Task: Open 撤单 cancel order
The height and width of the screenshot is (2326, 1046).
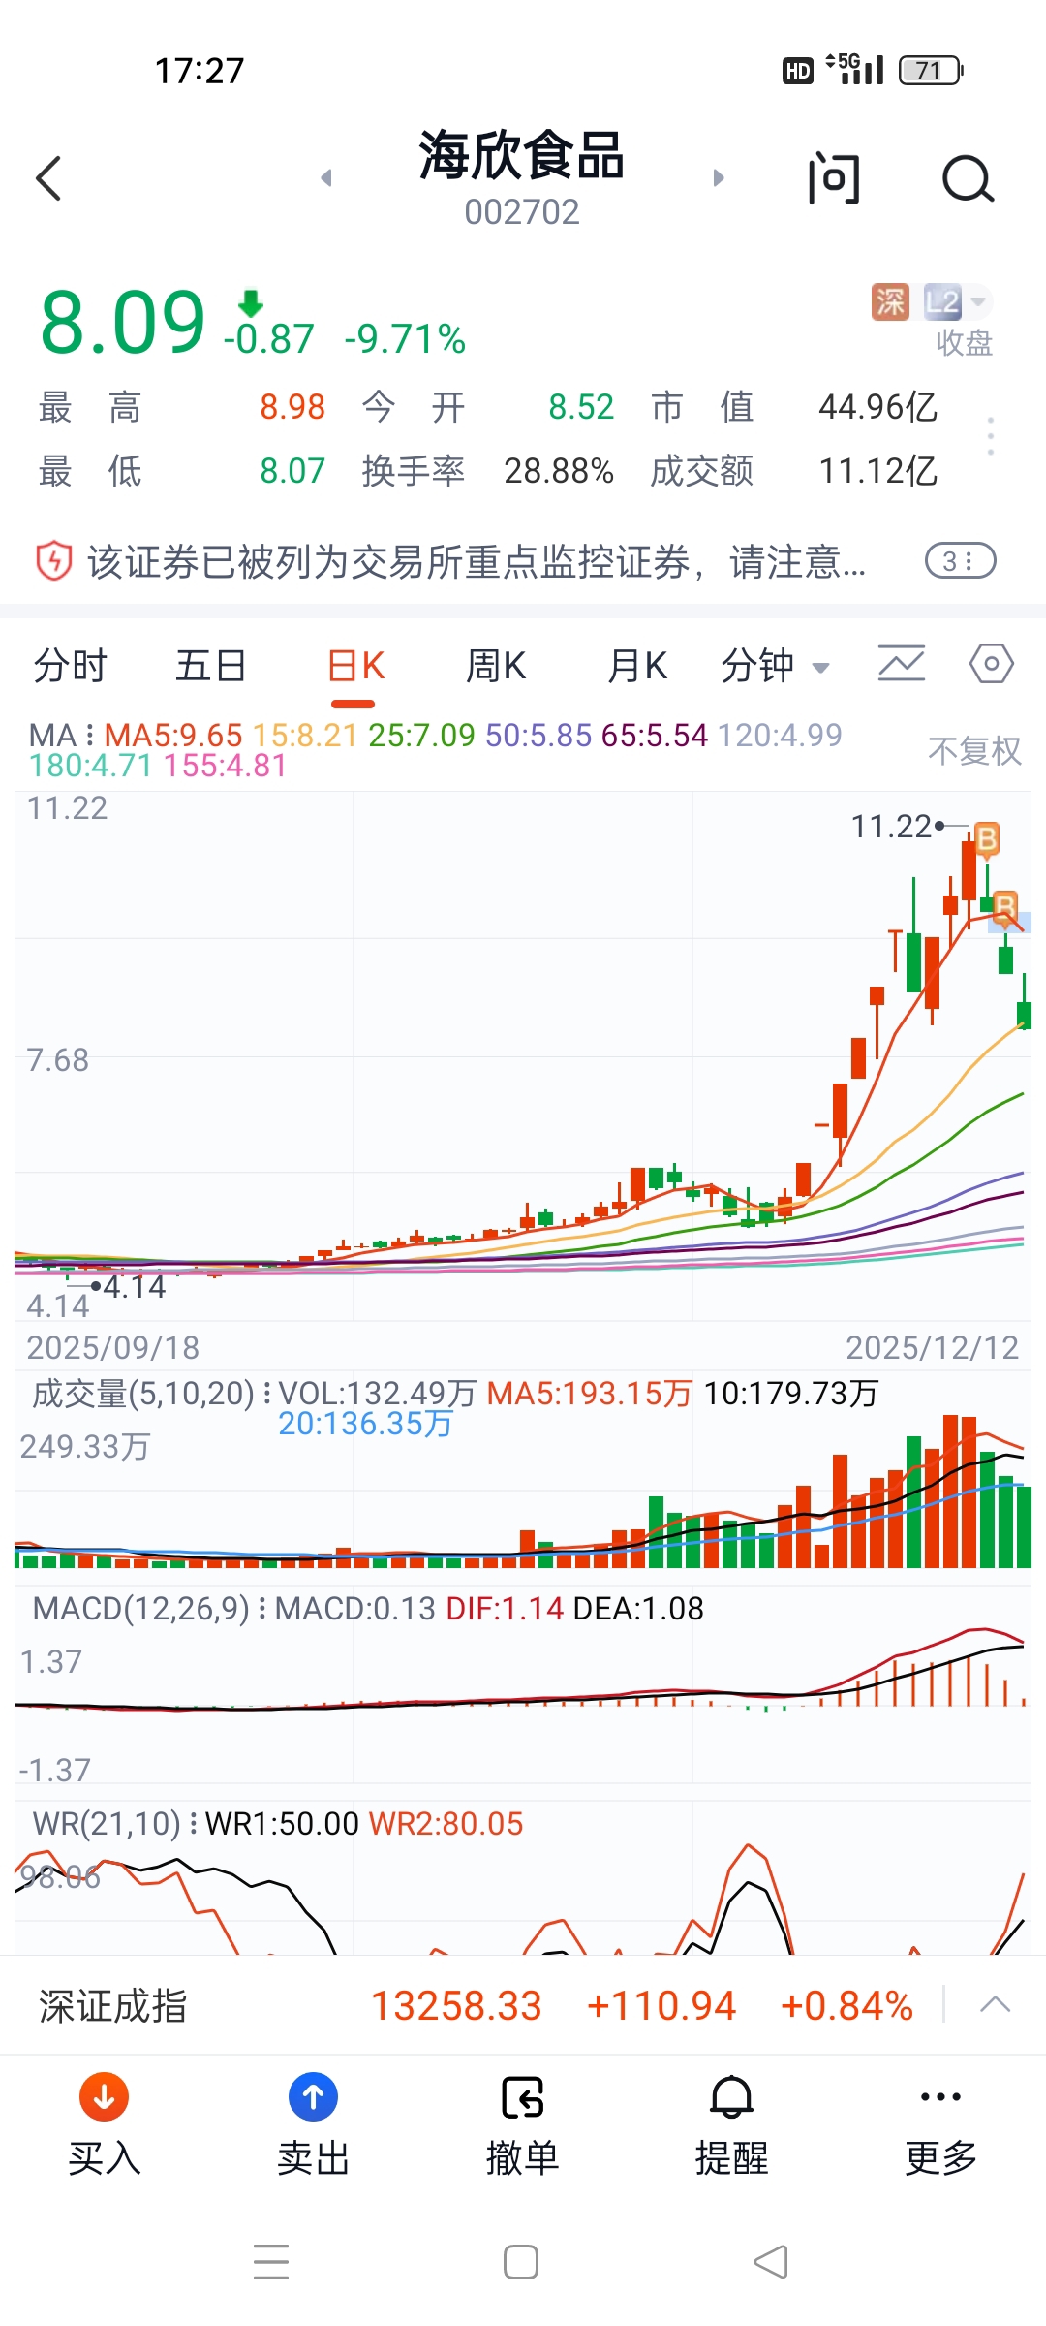Action: coord(523,2126)
